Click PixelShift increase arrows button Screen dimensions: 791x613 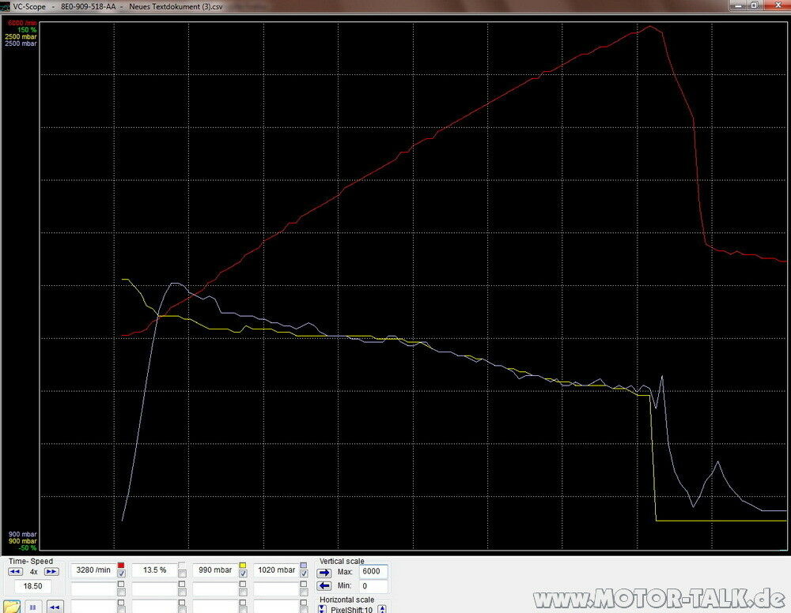point(382,609)
